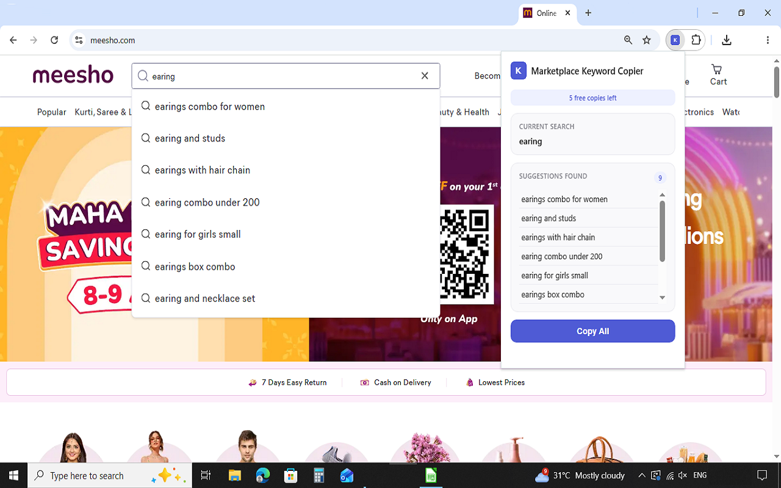Open the browser Extensions puzzle icon
This screenshot has height=488, width=781.
tap(696, 40)
